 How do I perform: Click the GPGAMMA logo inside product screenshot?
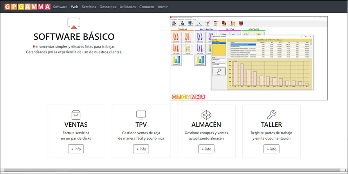click(188, 97)
